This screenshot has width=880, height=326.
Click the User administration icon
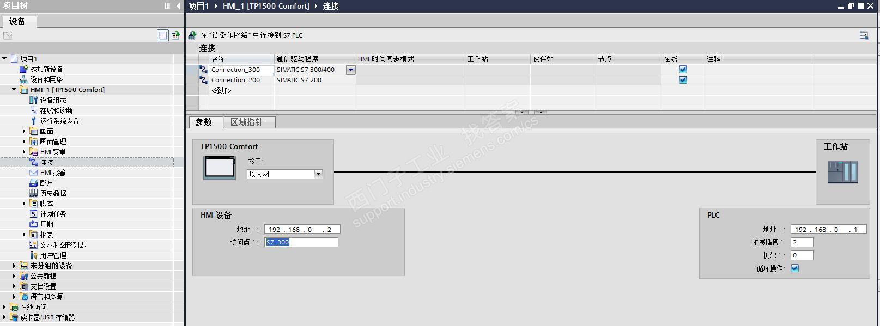pyautogui.click(x=33, y=255)
